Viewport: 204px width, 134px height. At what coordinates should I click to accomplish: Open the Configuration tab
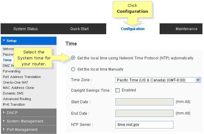coord(133,29)
